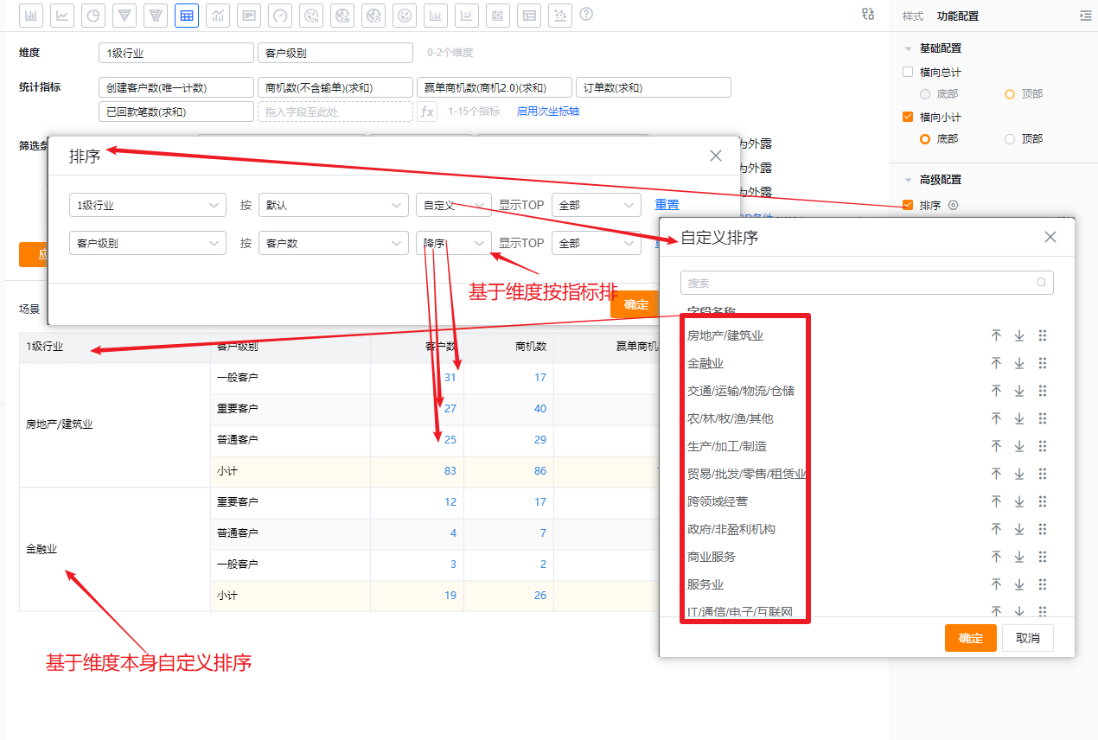Open sort settings gear next to 排序
This screenshot has width=1098, height=740.
tap(954, 206)
